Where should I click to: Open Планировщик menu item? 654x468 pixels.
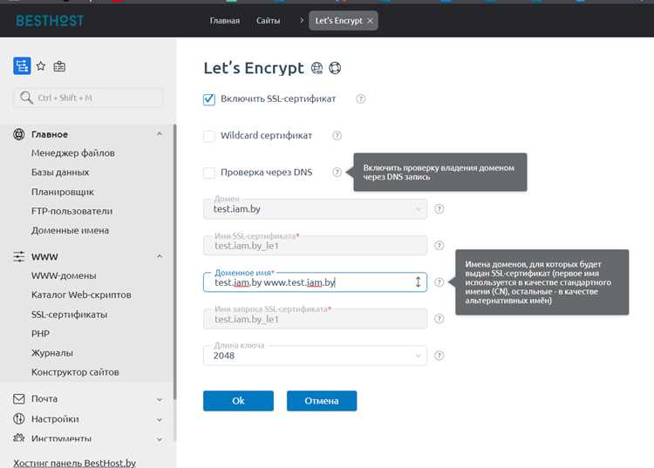tap(63, 192)
